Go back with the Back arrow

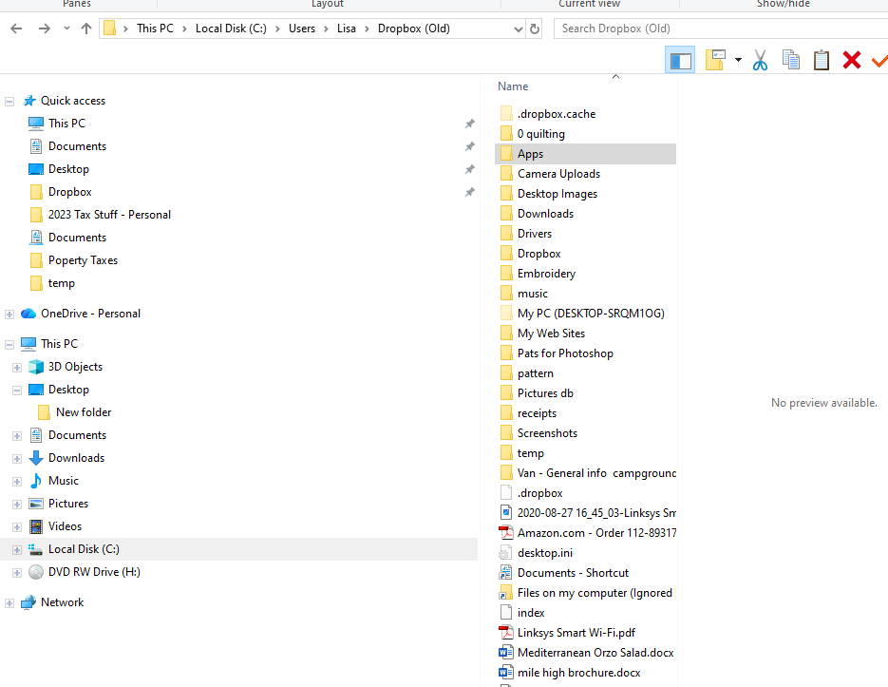[16, 29]
